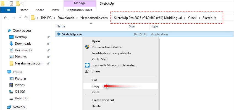Screen dimensions: 234x110
Task: Choose Copy from the context menu
Action: [x=96, y=86]
